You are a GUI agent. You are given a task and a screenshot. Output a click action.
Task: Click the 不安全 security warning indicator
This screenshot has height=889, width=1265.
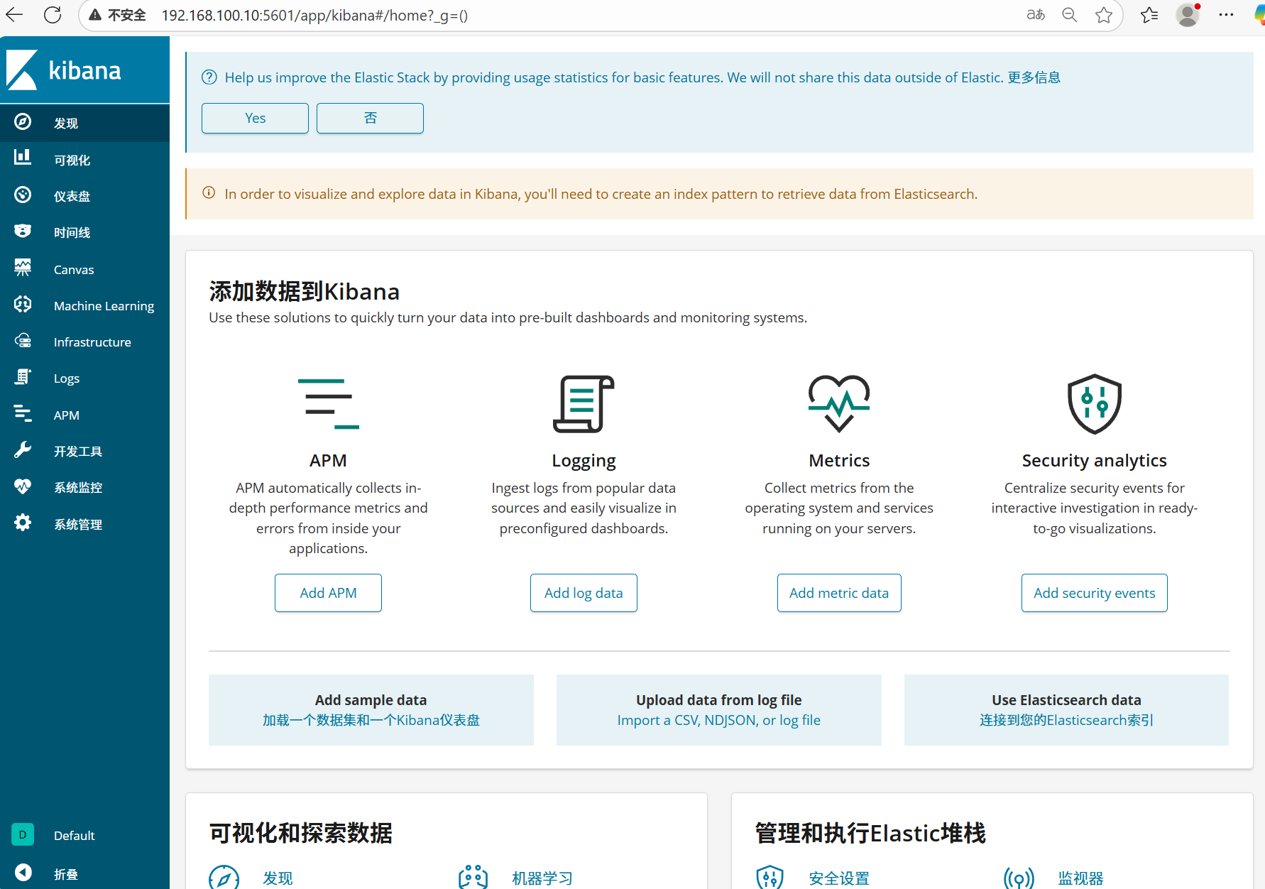point(117,15)
